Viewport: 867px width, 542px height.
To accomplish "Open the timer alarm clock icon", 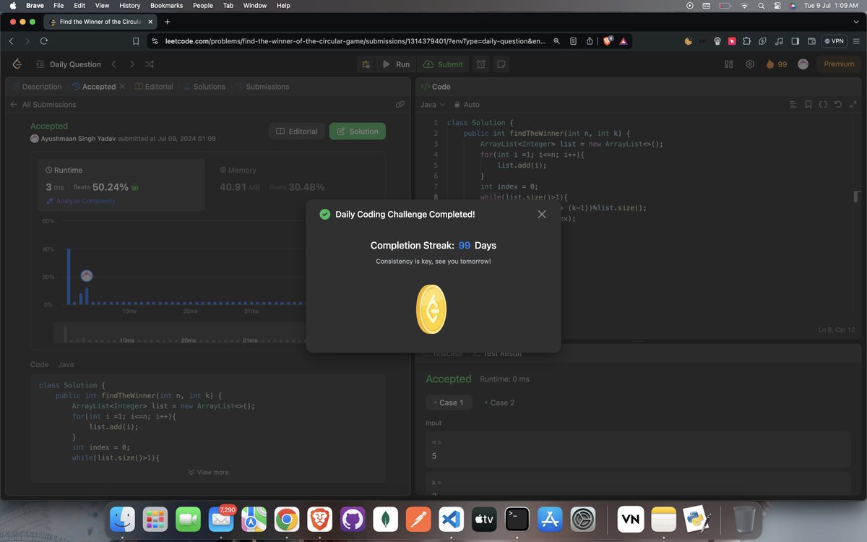I will 481,64.
